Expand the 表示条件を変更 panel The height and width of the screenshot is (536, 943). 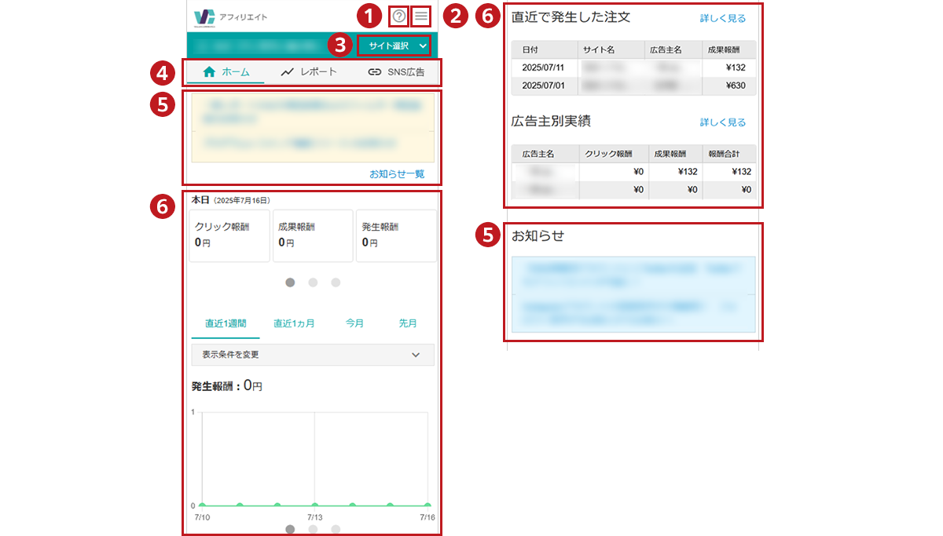pos(313,355)
